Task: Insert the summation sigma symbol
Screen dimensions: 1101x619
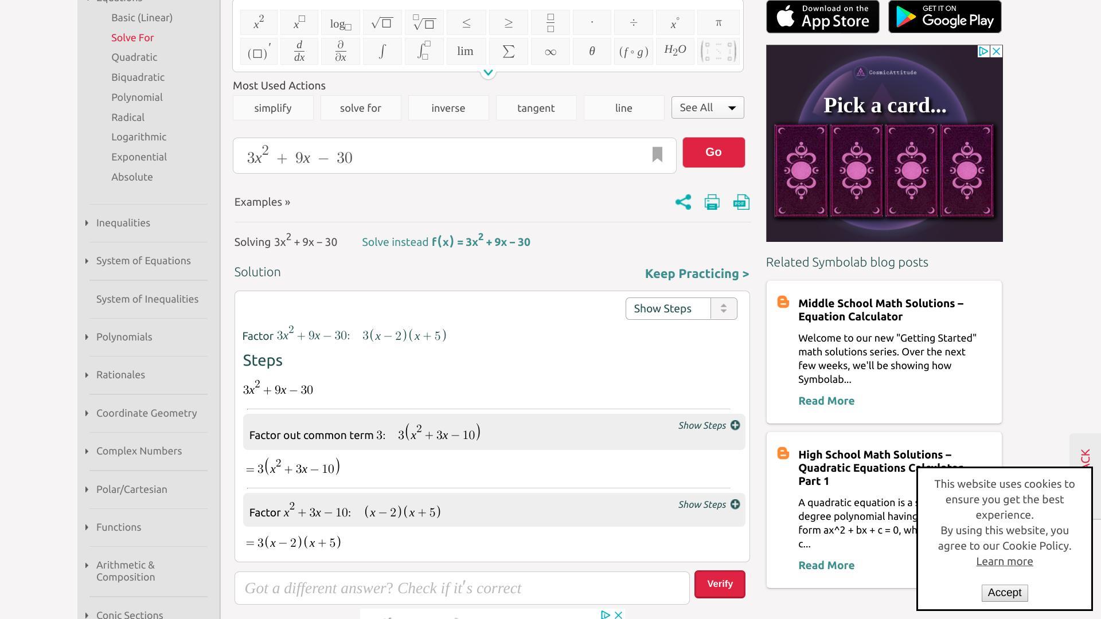Action: point(508,52)
